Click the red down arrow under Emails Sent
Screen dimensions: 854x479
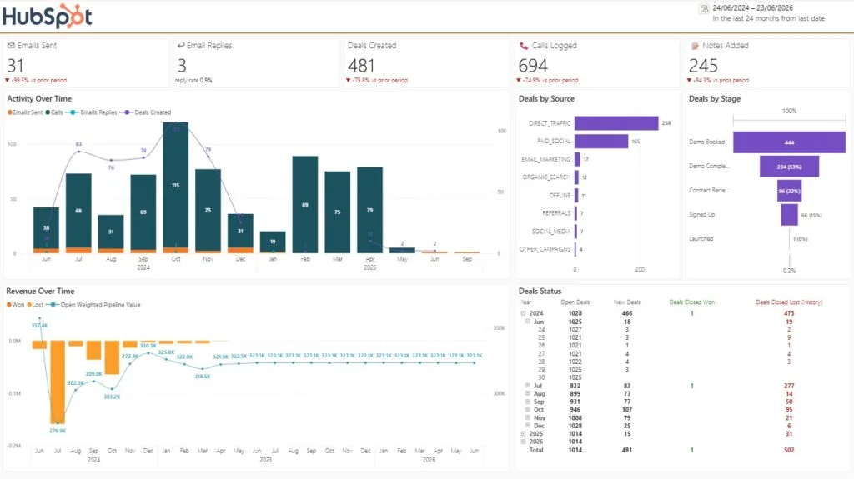pyautogui.click(x=7, y=81)
